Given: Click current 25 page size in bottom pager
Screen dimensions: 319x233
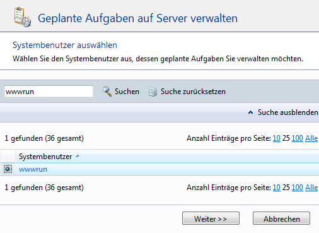Looking at the screenshot, I should pos(286,188).
